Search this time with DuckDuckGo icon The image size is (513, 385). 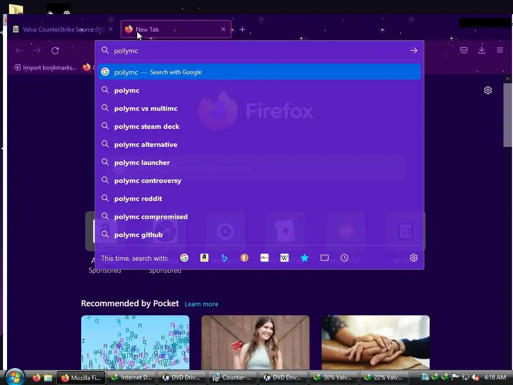click(244, 258)
